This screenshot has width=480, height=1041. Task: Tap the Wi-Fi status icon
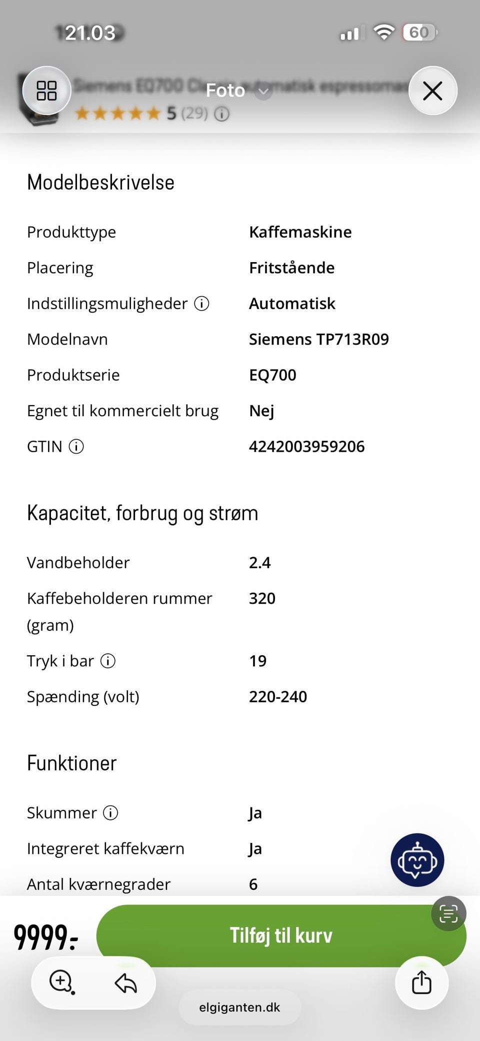pos(383,33)
